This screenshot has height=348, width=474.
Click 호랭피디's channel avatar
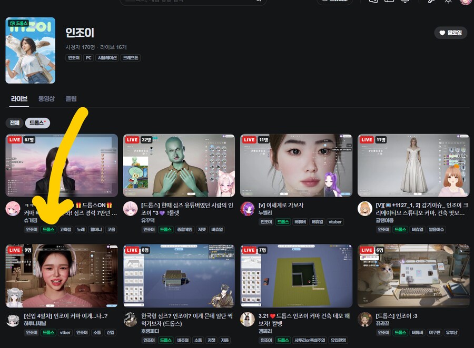coord(131,320)
